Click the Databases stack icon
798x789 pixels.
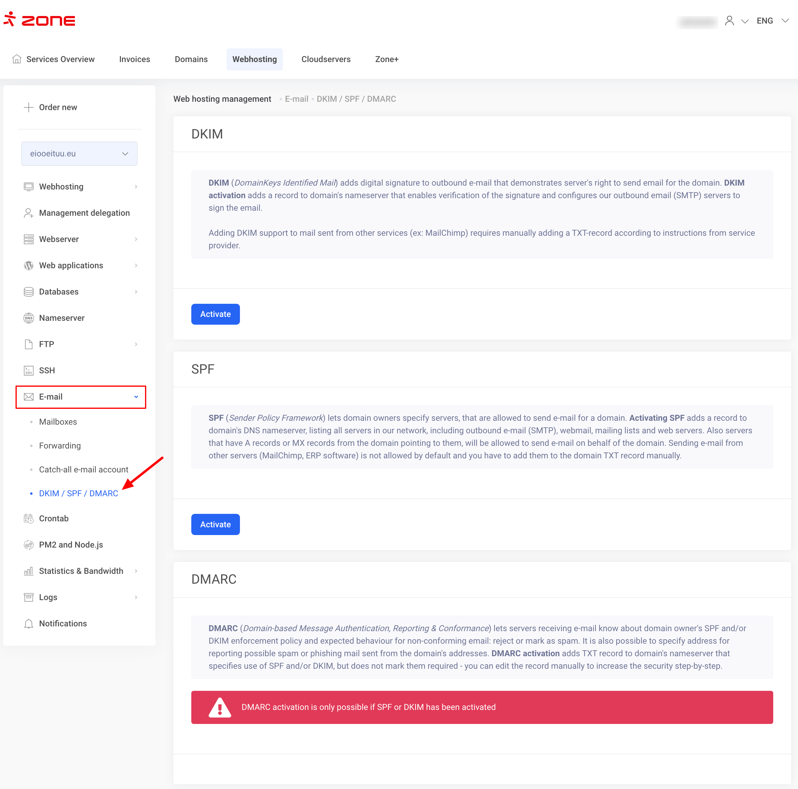click(29, 292)
